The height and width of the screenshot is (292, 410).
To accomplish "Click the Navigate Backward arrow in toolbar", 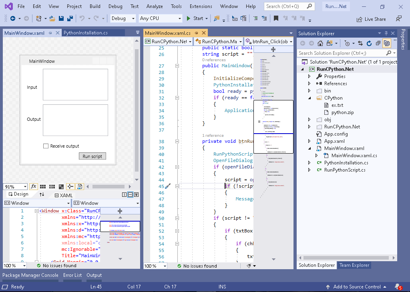I will coord(12,18).
